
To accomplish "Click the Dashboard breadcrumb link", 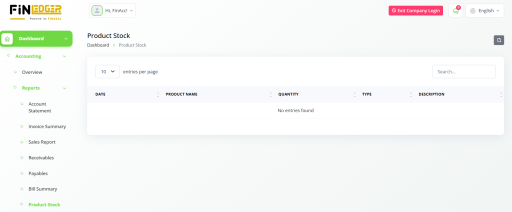I will (98, 45).
